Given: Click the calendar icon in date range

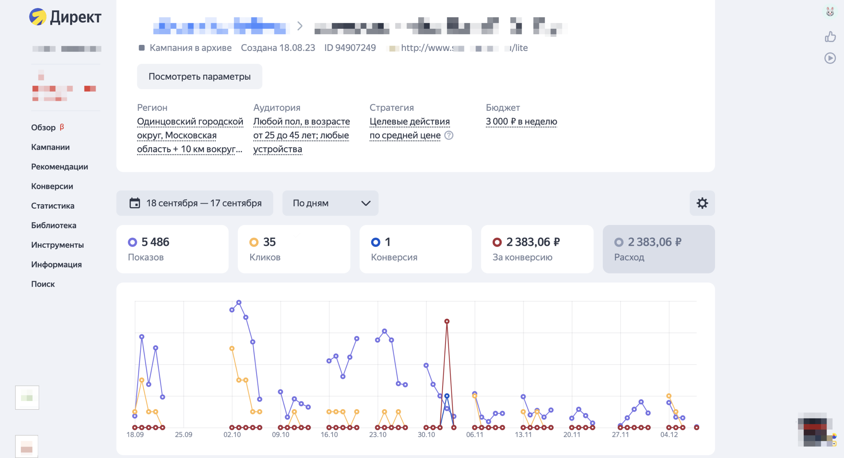Looking at the screenshot, I should click(x=135, y=203).
